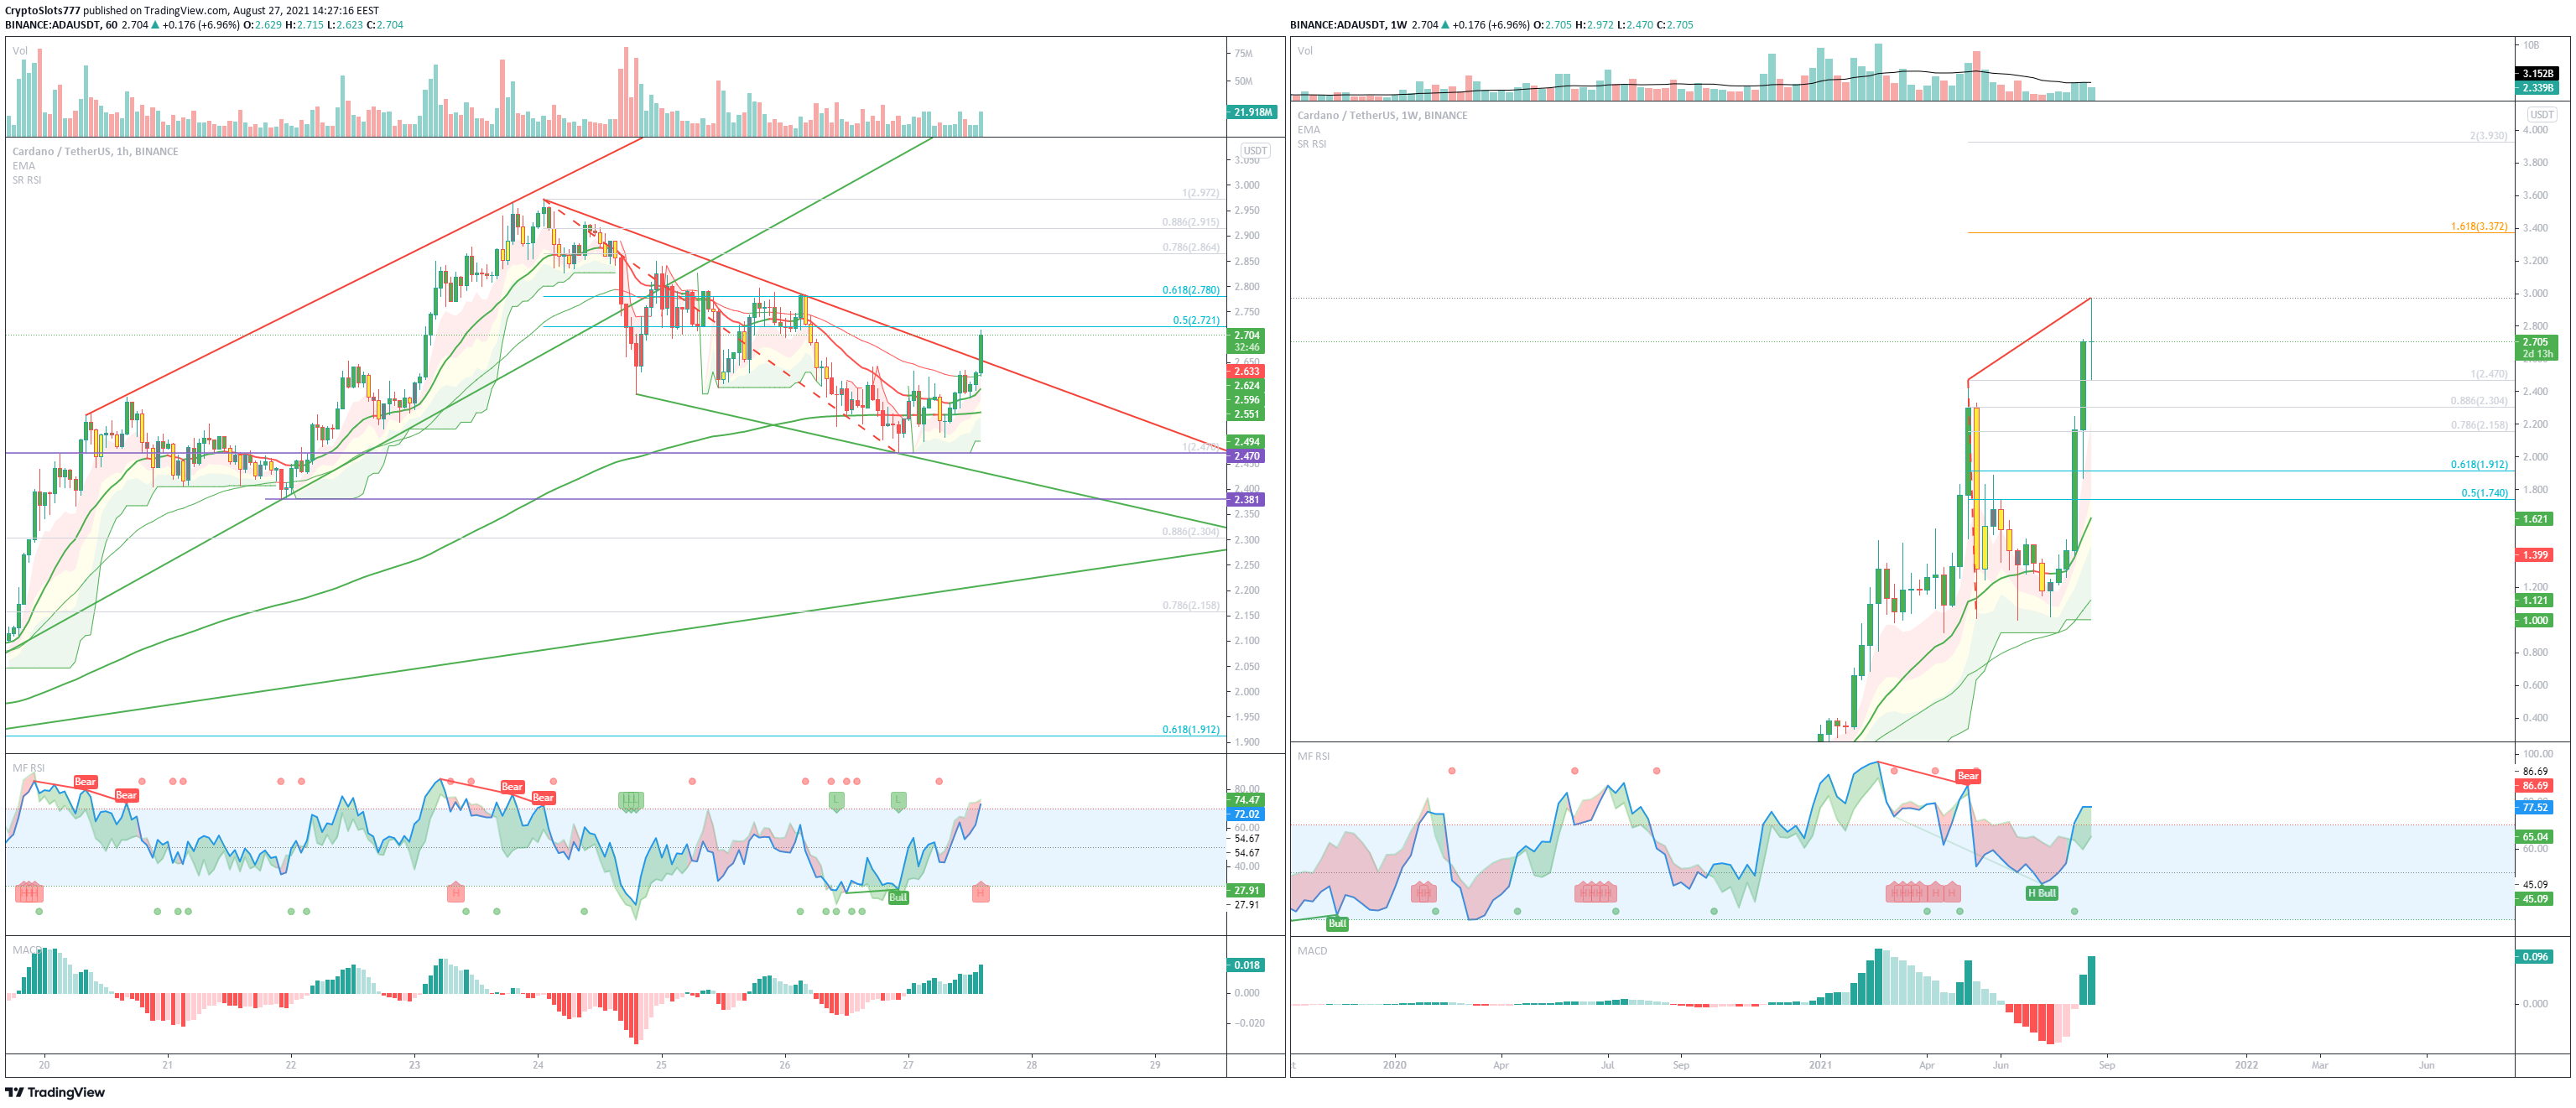Screen dimensions: 2576x1108
Task: Click the Bull signal label in 1h MF RSI
Action: coord(898,897)
